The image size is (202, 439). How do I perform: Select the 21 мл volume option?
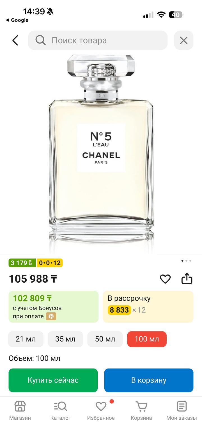tap(26, 339)
